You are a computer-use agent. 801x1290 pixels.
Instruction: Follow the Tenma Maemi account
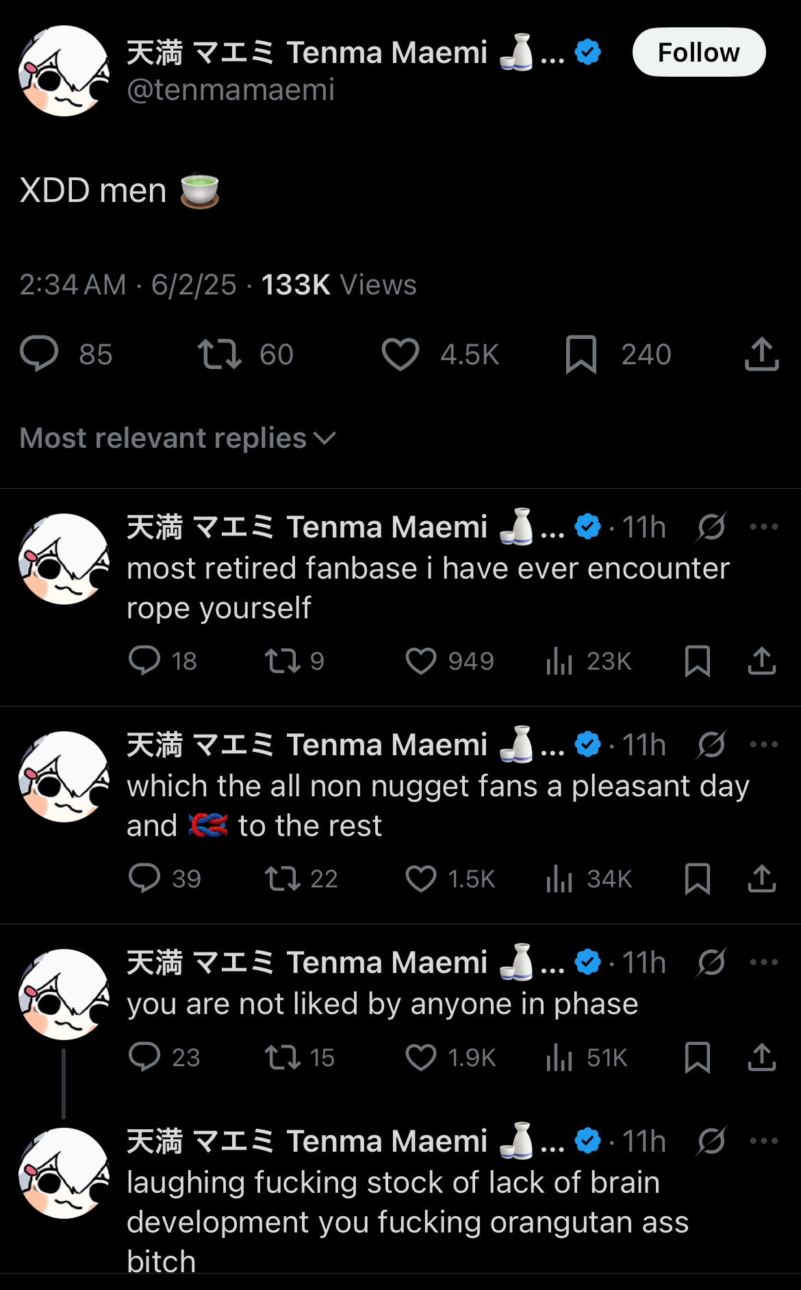[x=698, y=53]
